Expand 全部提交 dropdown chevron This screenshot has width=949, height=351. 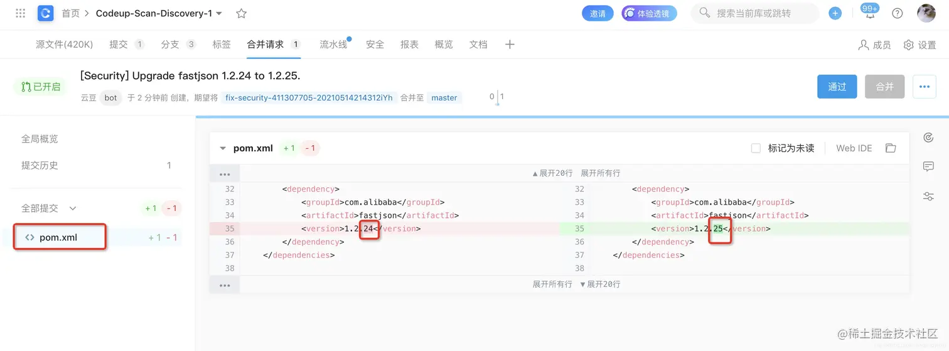73,208
